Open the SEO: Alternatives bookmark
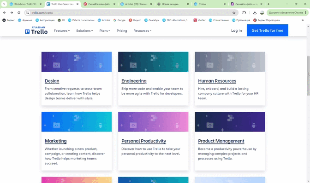This screenshot has width=310, height=183. coord(176,20)
